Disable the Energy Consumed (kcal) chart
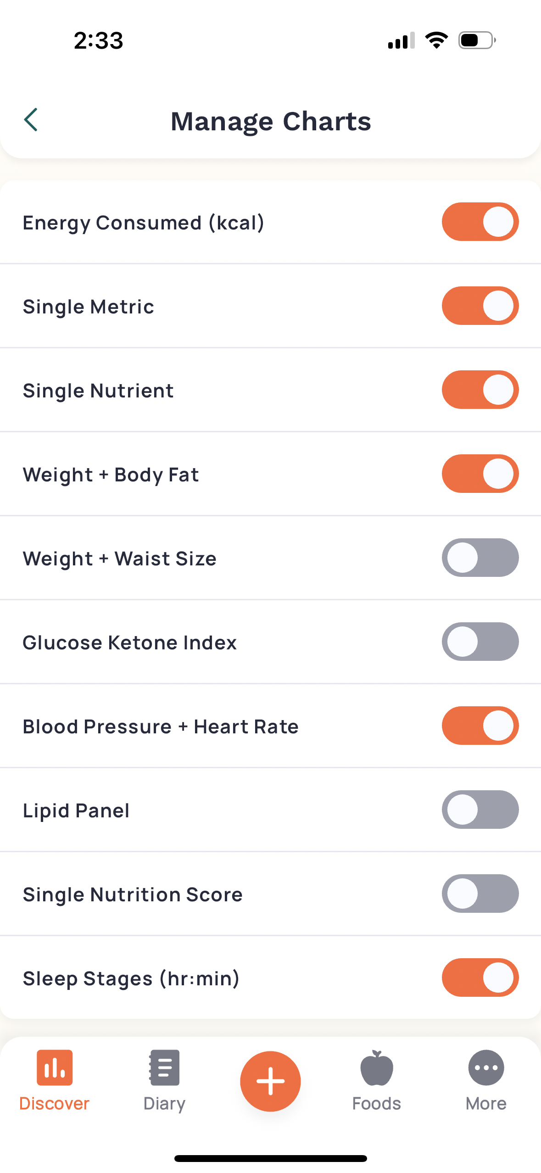This screenshot has width=541, height=1173. [x=480, y=222]
